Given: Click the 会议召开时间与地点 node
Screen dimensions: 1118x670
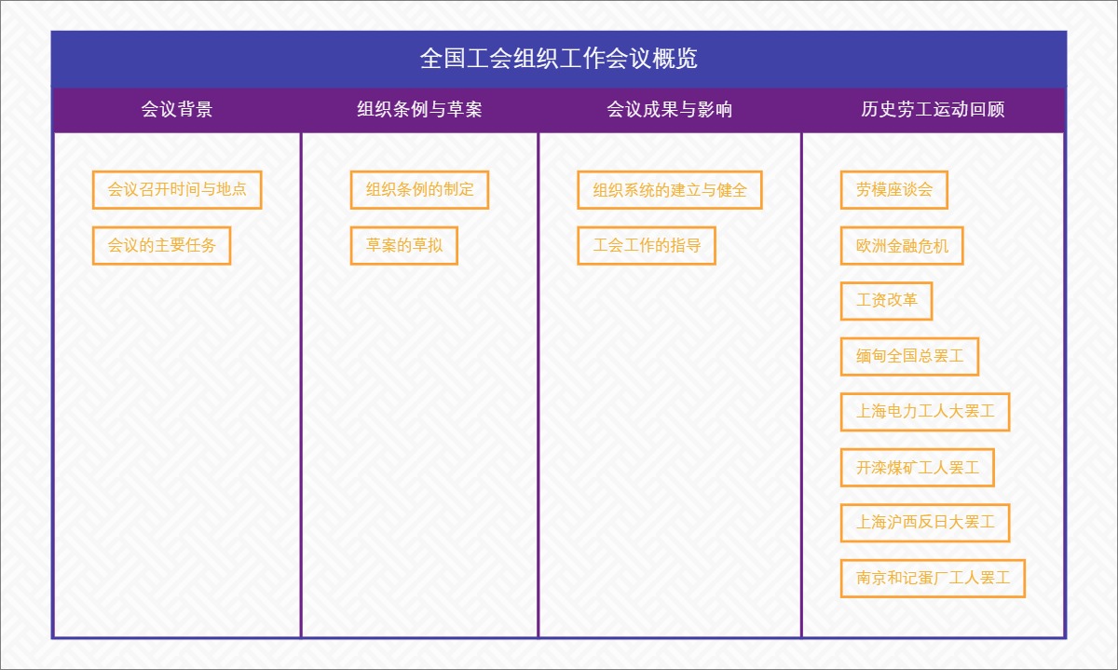Looking at the screenshot, I should coord(177,190).
